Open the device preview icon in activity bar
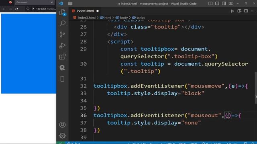257x144 pixels. click(62, 79)
